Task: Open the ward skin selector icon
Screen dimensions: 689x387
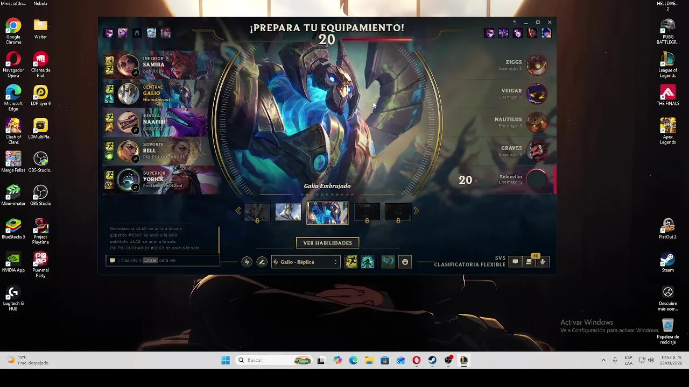Action: click(x=388, y=262)
